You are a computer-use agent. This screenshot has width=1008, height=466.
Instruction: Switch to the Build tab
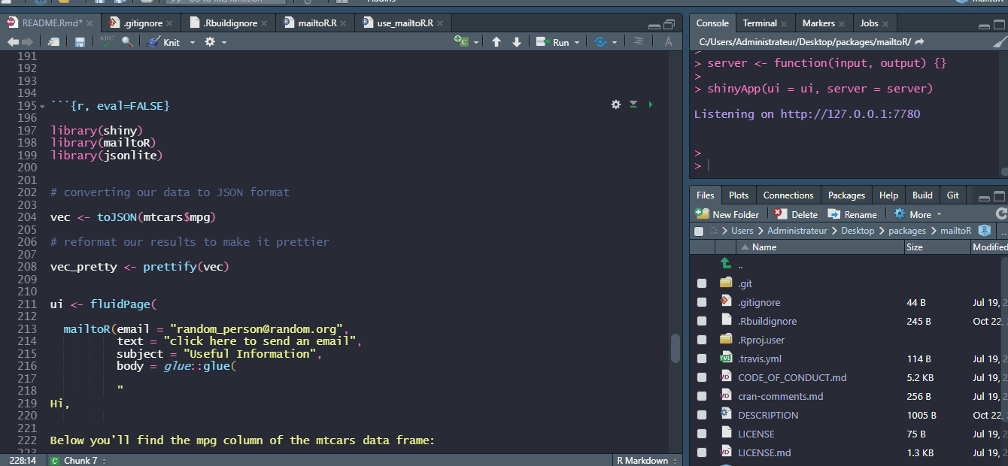922,195
